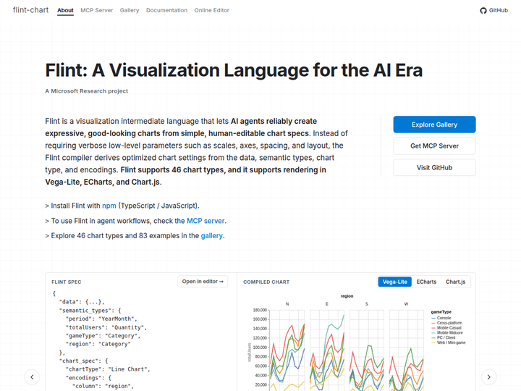Go to previous example with left arrow
The image size is (521, 391).
[32, 377]
